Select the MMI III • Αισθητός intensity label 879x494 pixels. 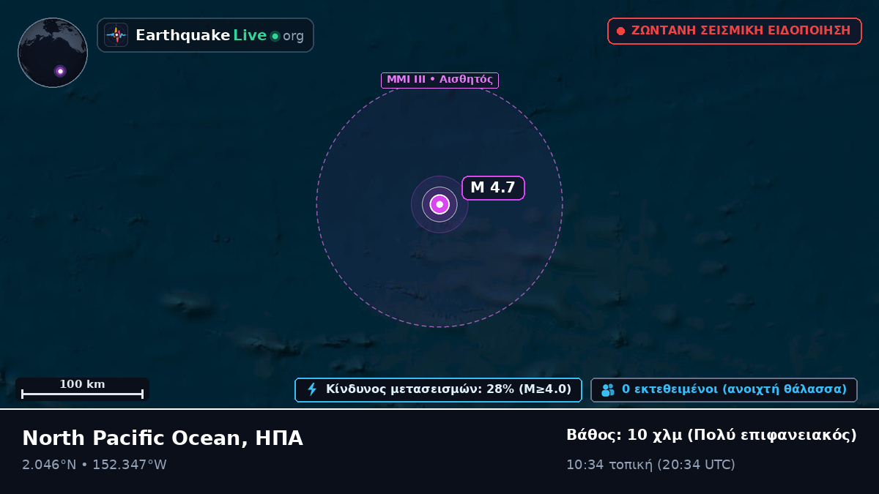439,80
